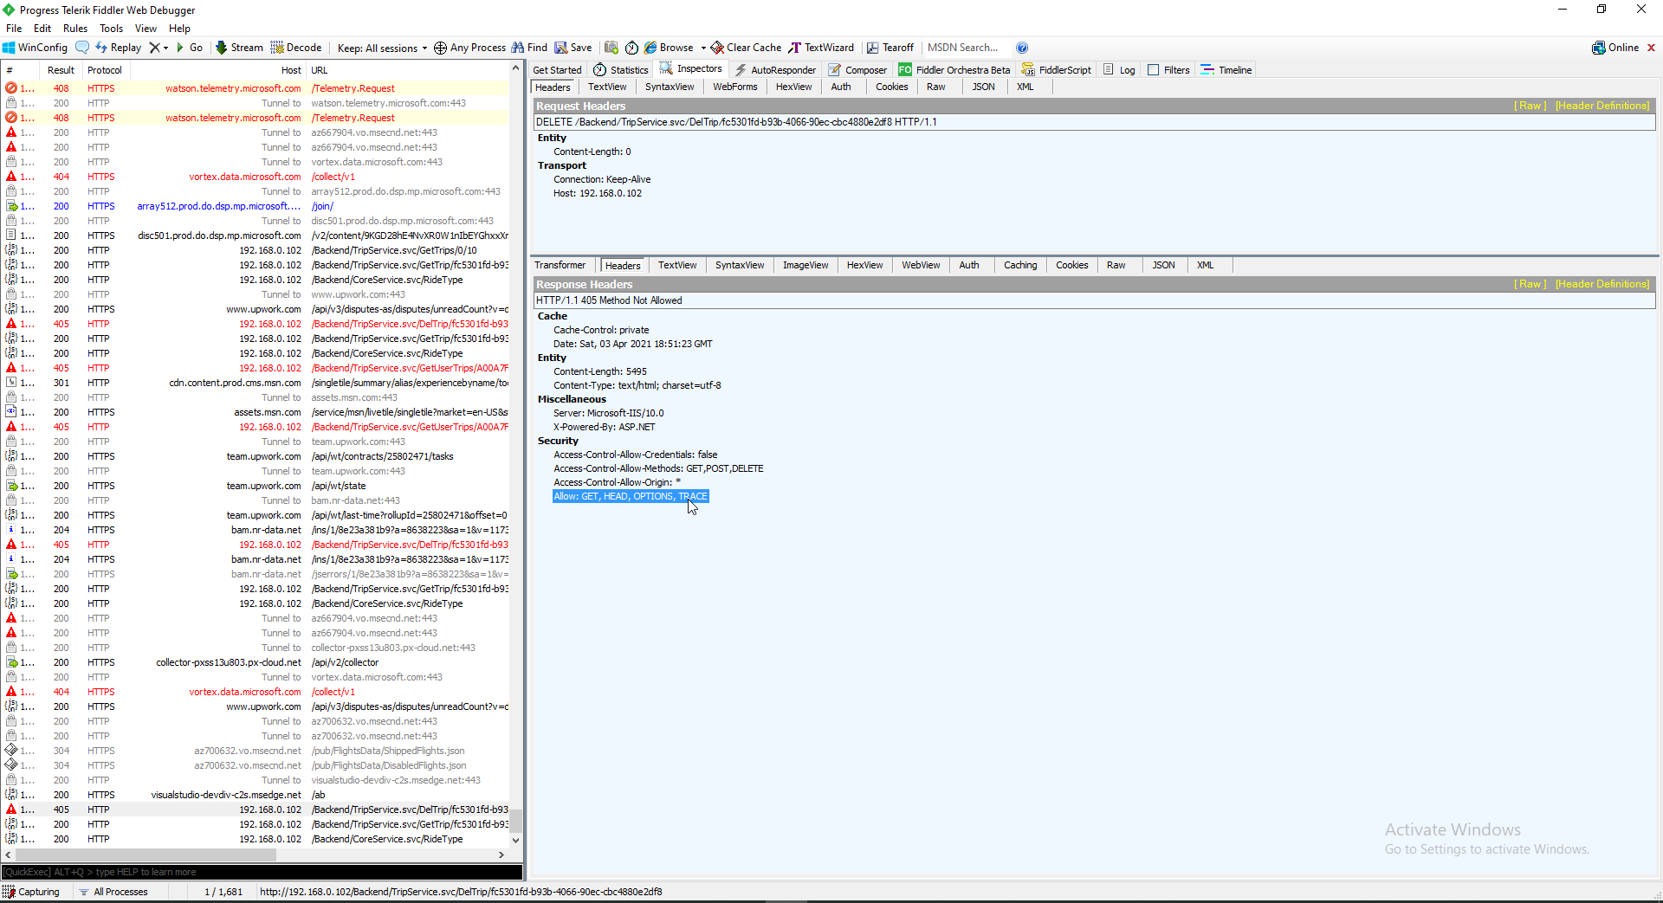The image size is (1663, 903).
Task: Click the WinConfig toolbar icon
Action: point(36,48)
